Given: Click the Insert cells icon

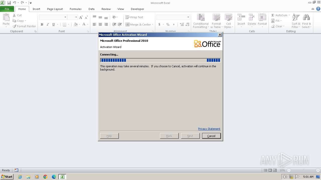Looking at the screenshot, I should (241, 17).
